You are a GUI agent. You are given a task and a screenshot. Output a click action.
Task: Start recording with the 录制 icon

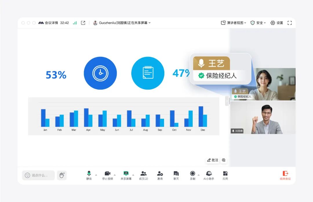192,174
